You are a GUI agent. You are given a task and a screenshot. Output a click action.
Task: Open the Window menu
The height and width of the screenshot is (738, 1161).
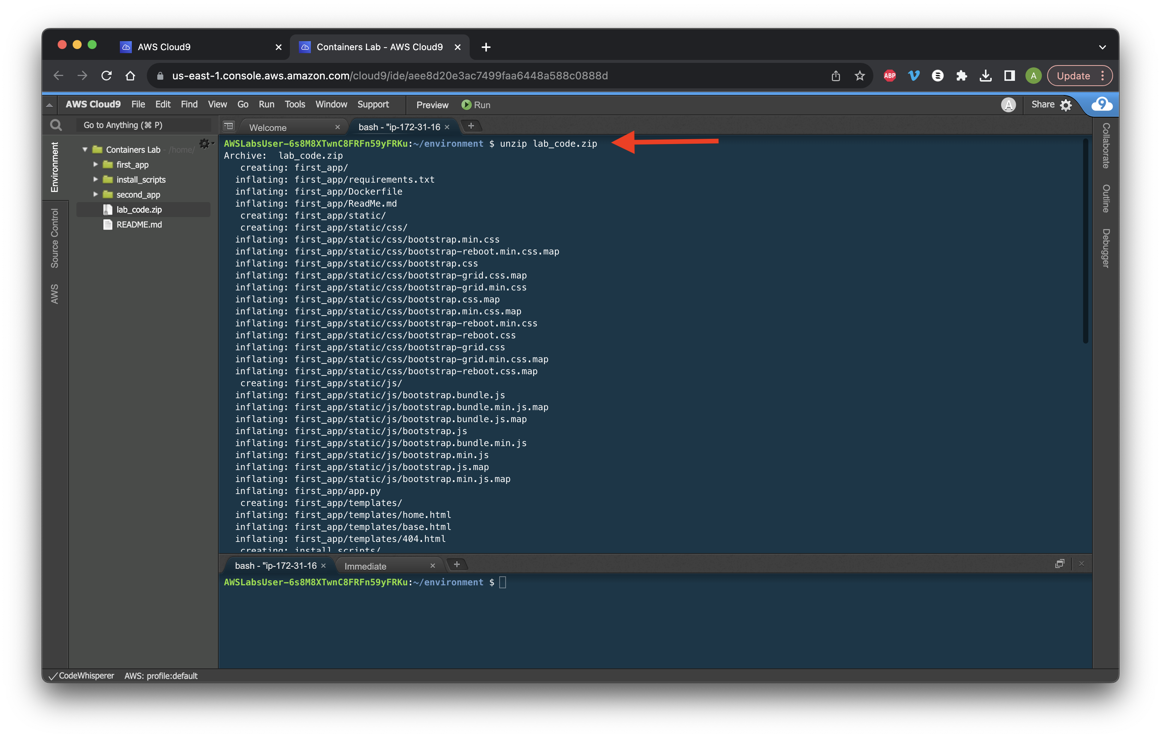331,104
